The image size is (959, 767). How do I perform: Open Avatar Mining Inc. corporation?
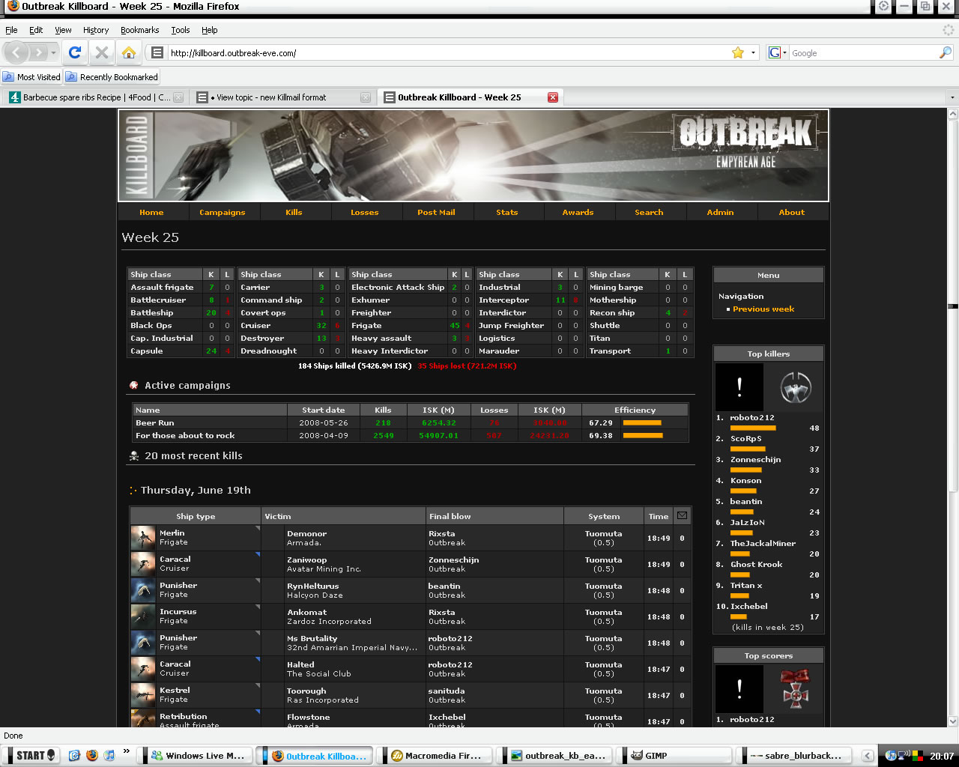point(324,569)
